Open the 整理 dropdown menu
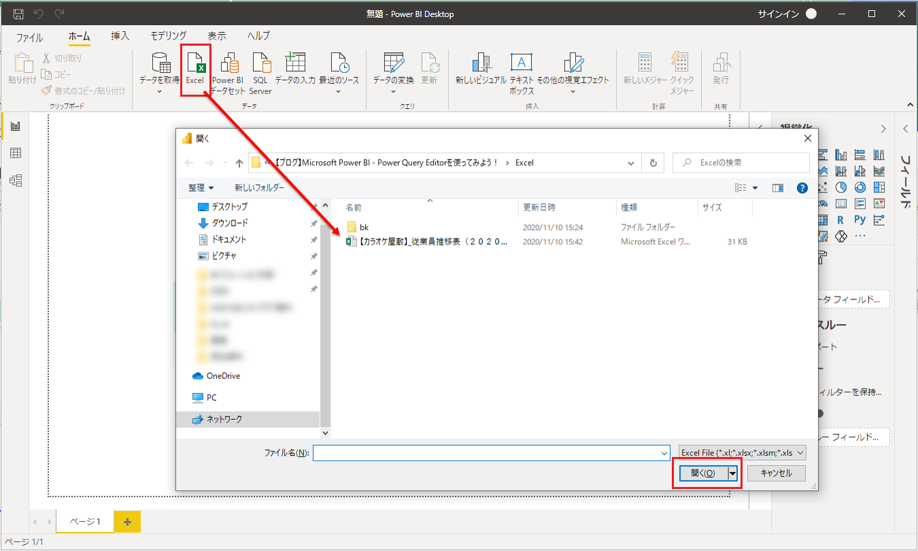 point(201,188)
